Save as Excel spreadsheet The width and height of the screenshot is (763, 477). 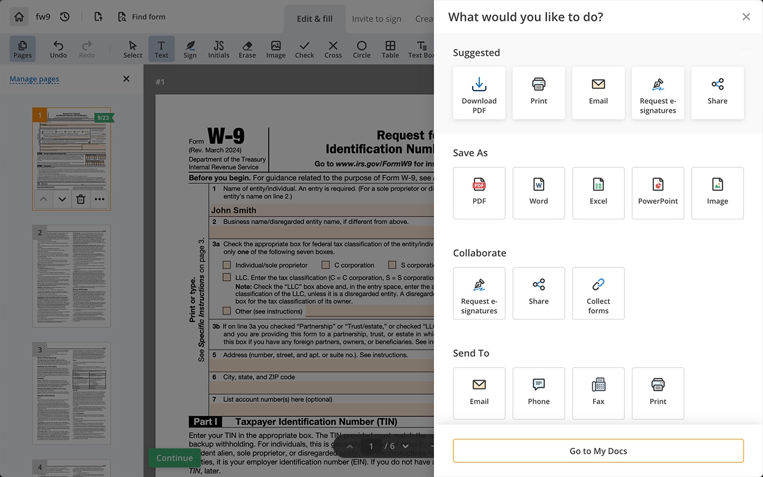[598, 193]
